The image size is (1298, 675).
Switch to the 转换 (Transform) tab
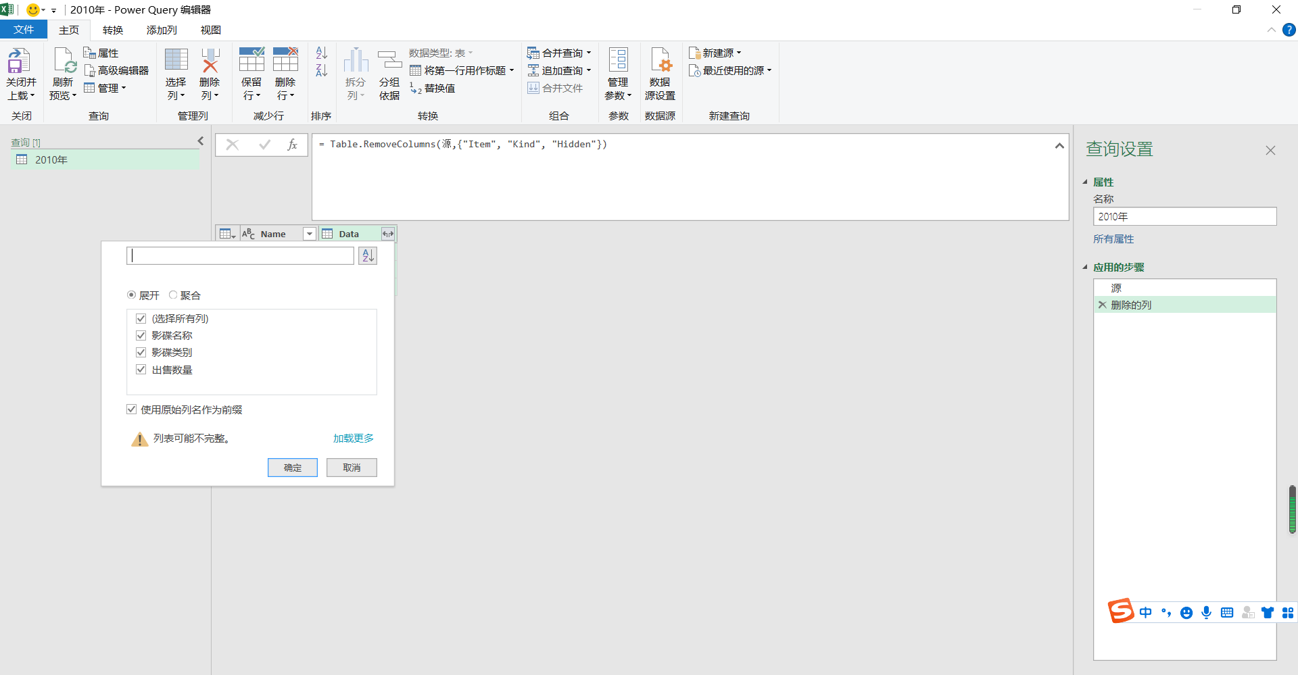coord(113,30)
